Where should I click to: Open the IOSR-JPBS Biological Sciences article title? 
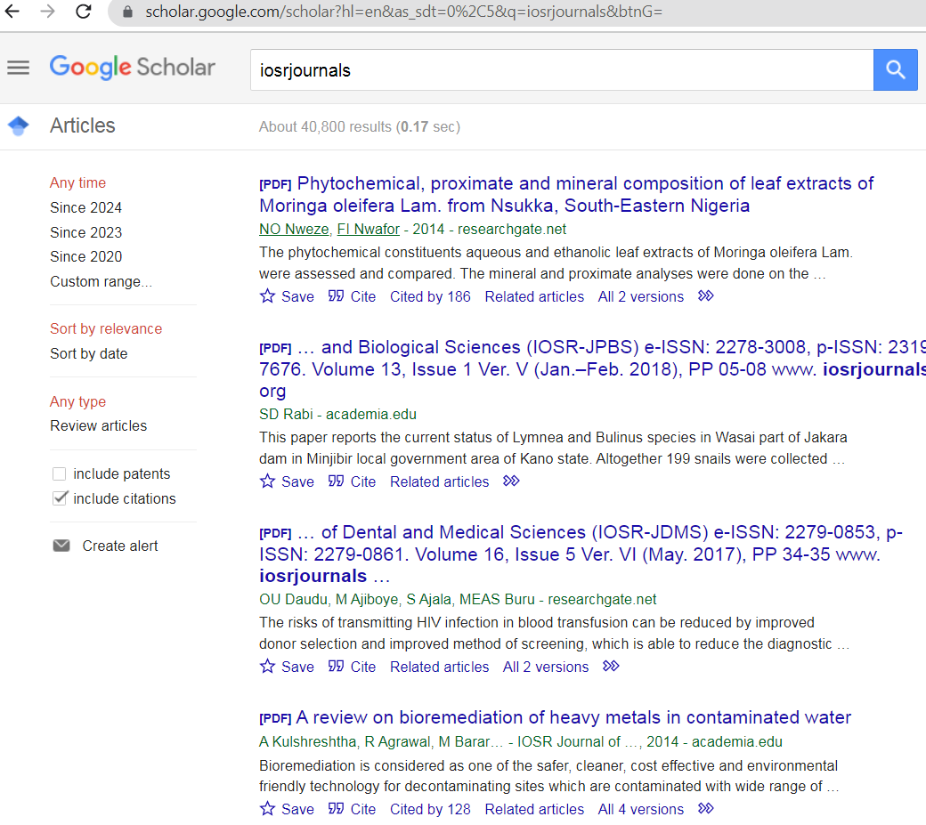click(592, 368)
